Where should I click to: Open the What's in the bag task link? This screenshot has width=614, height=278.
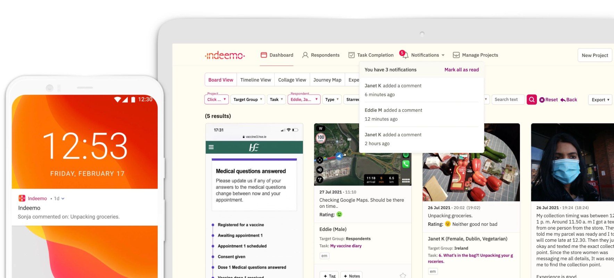pyautogui.click(x=470, y=258)
